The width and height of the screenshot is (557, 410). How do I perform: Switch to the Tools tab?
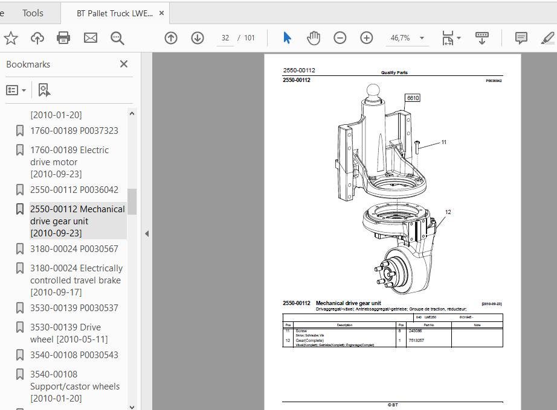33,13
